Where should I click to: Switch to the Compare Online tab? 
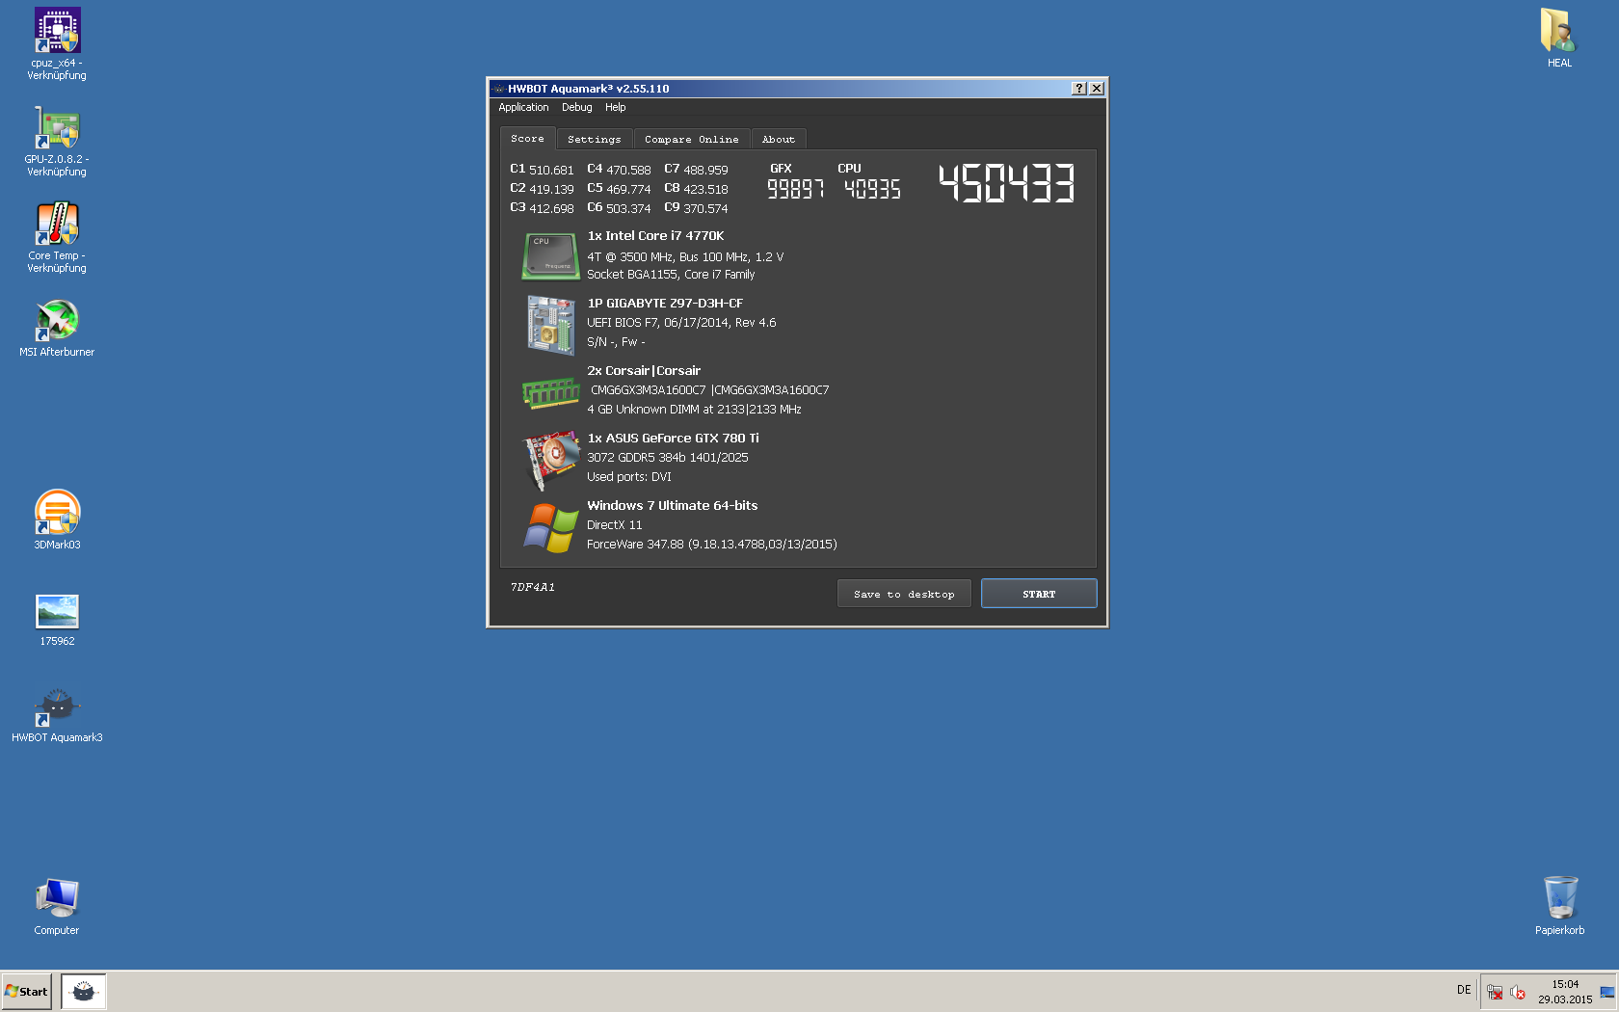point(692,140)
